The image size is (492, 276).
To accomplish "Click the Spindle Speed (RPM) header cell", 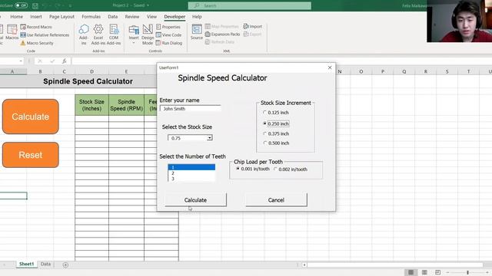I will (126, 105).
